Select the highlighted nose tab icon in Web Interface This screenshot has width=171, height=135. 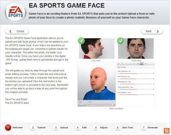141,64
